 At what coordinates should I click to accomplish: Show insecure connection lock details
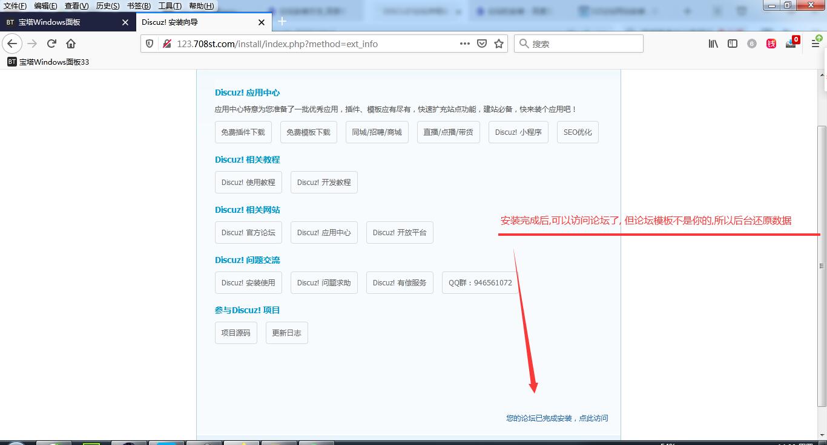[x=166, y=44]
